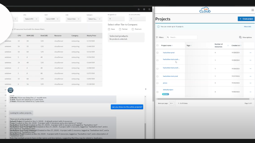This screenshot has width=255, height=143.
Task: Open View options in Projects table
Action: click(245, 37)
